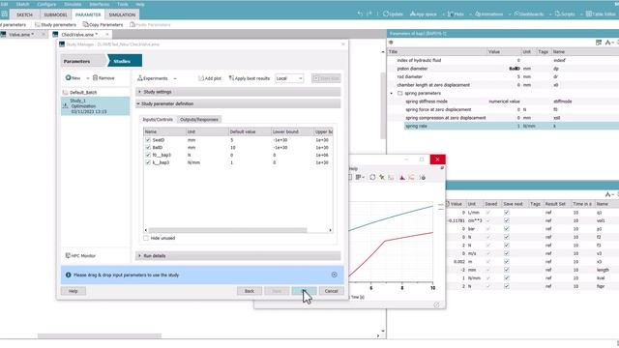Uncheck the BallD input parameter checkbox
The image size is (619, 348).
(x=148, y=148)
